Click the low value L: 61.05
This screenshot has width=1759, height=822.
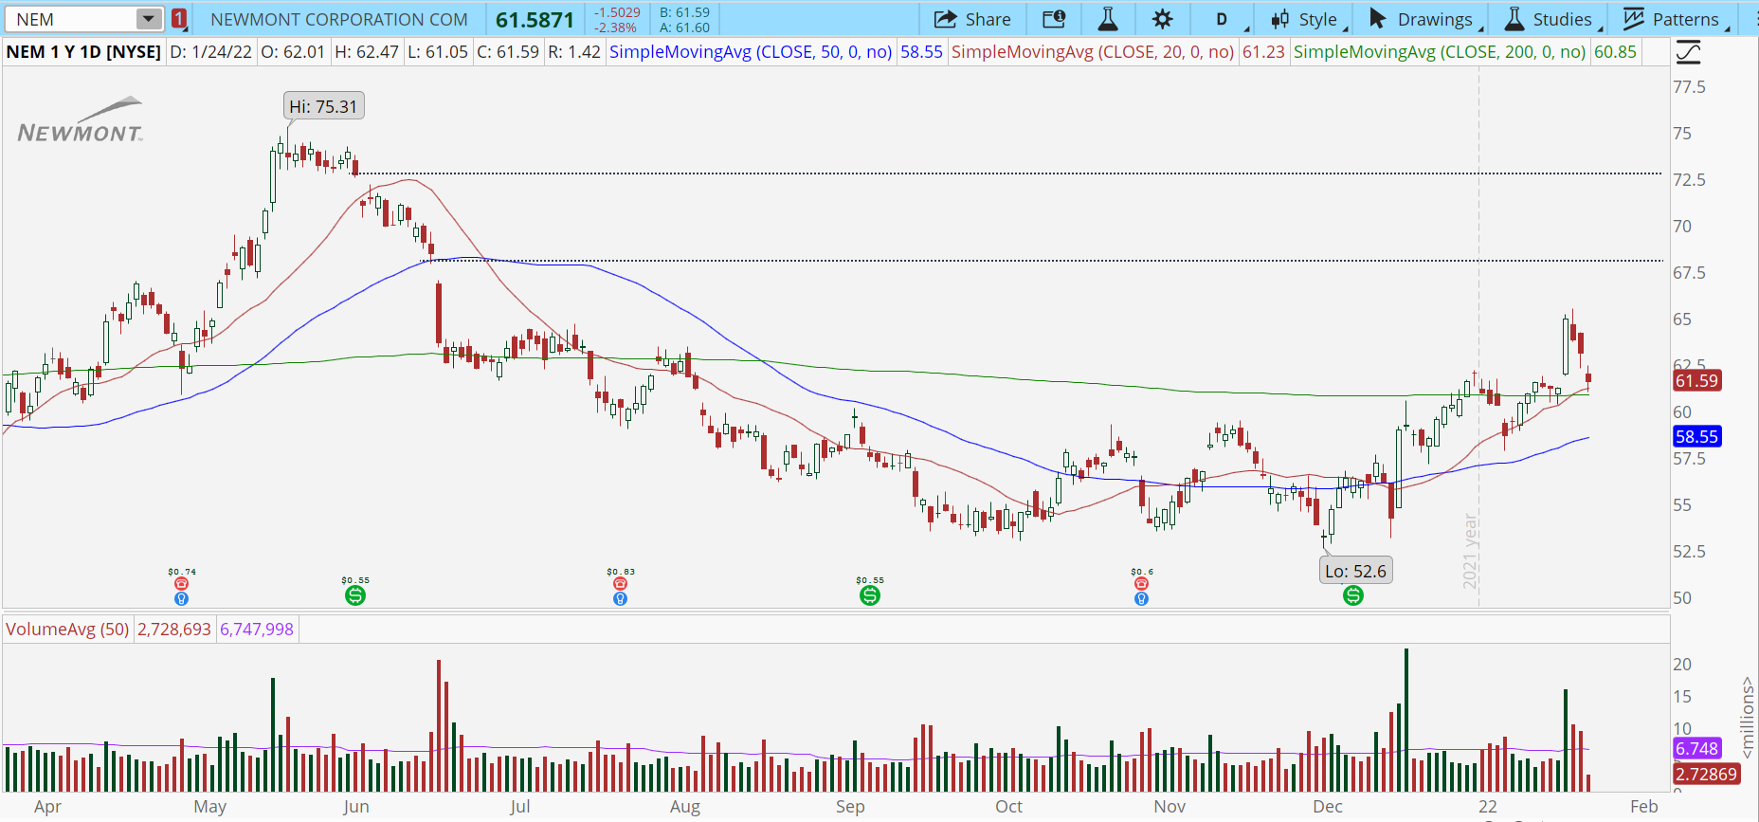(438, 51)
